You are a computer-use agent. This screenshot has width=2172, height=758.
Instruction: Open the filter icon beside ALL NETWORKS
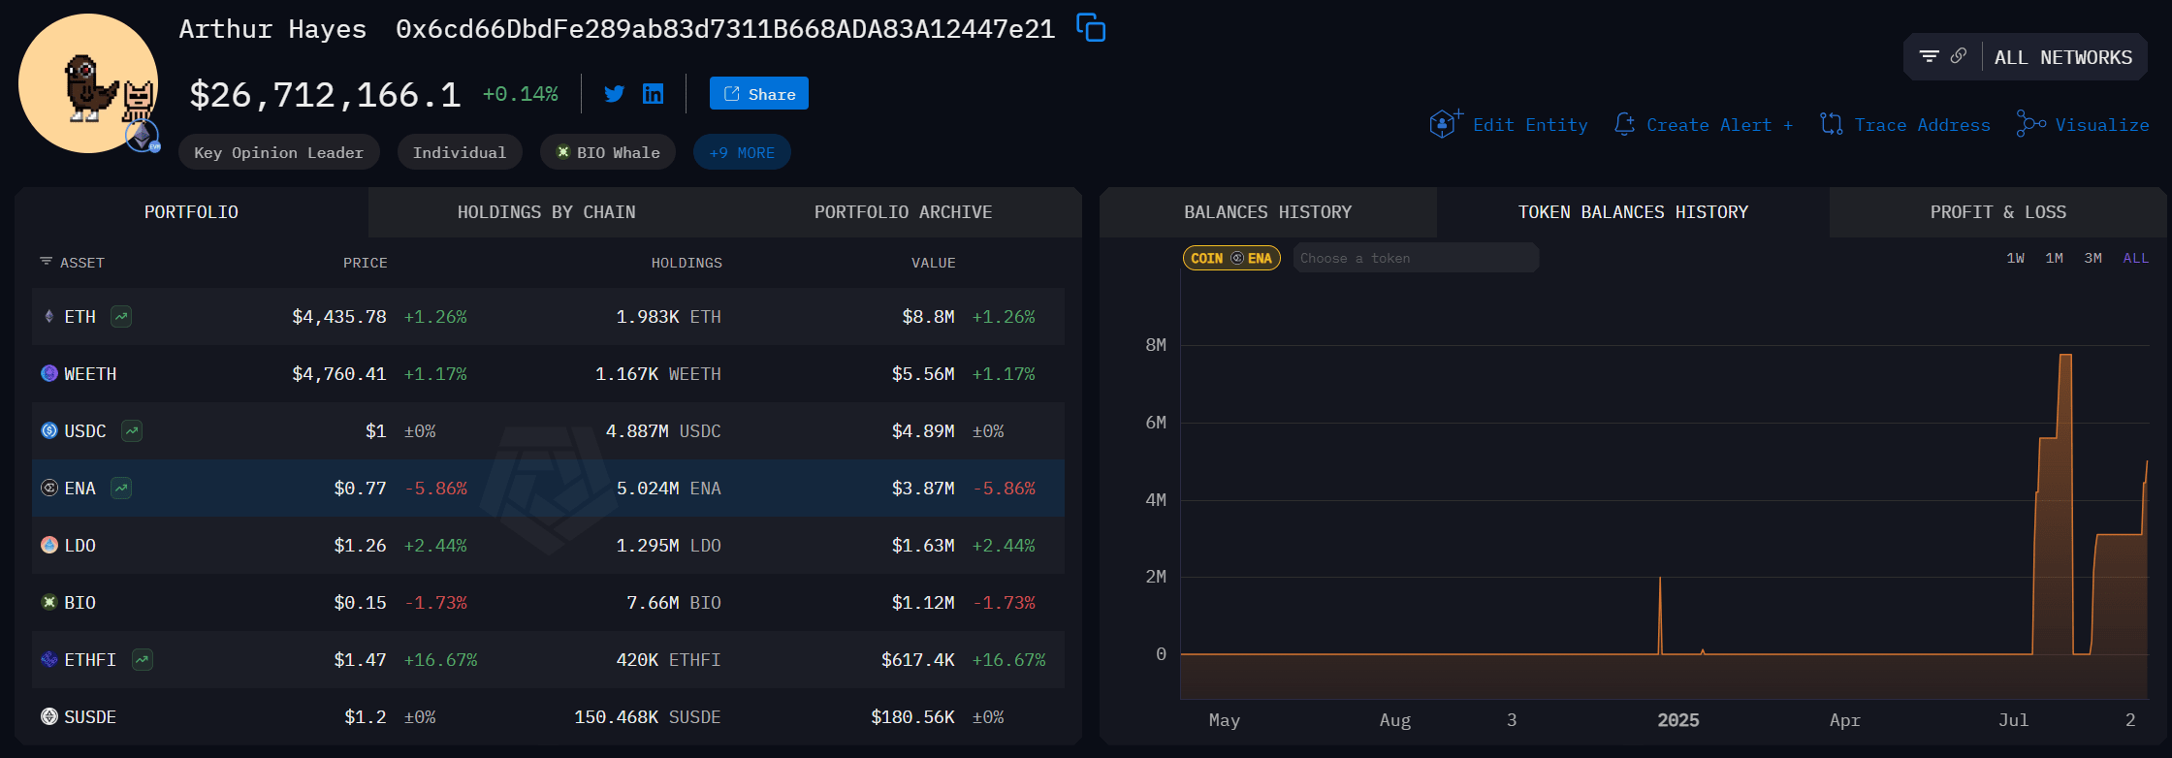tap(1929, 56)
